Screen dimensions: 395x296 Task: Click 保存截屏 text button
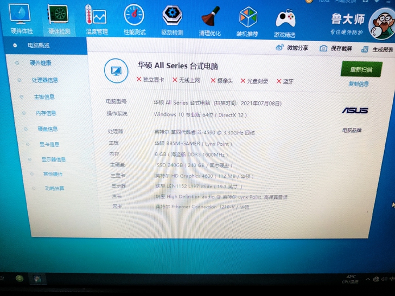341,48
